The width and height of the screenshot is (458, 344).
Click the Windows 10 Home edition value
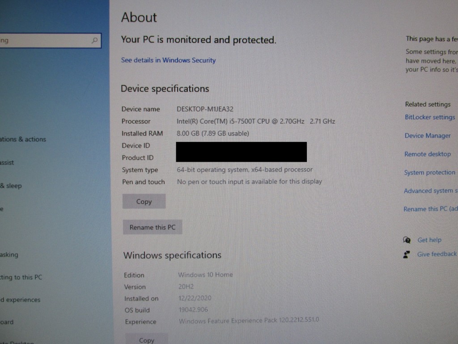coord(206,275)
